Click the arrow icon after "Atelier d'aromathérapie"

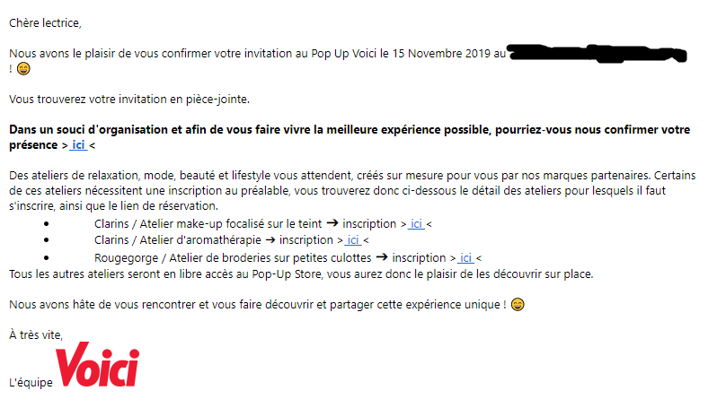pos(268,240)
